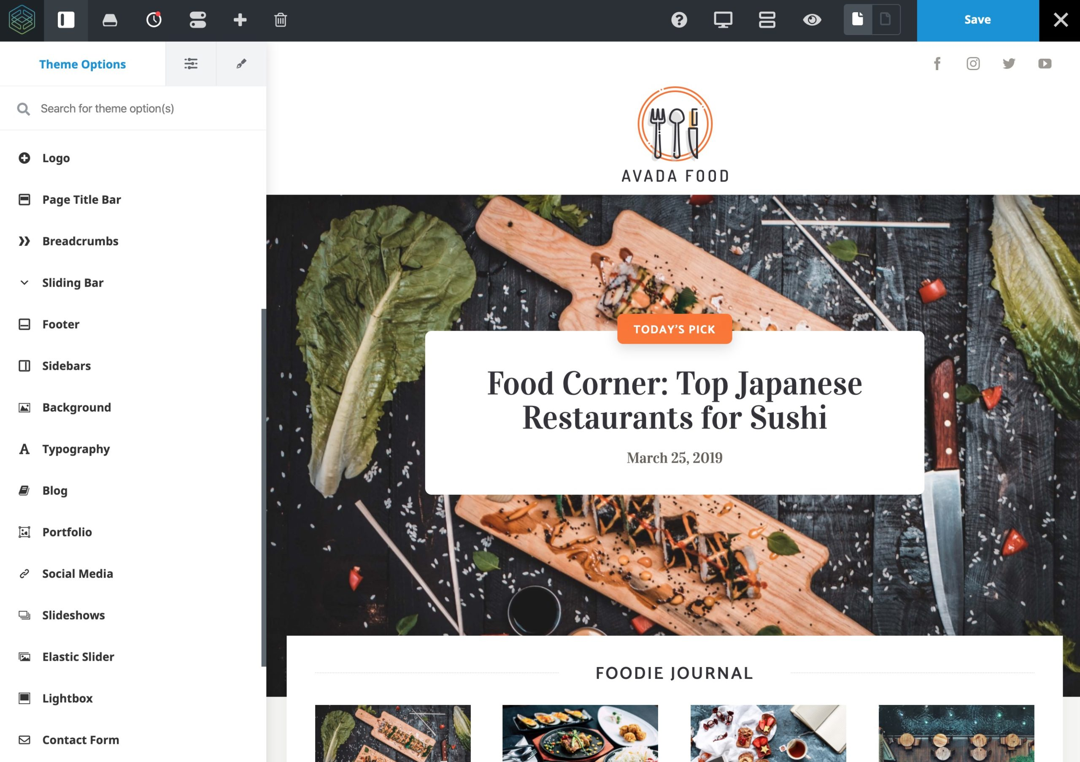The image size is (1080, 762).
Task: Collapse the Sliding Bar section
Action: pos(24,283)
